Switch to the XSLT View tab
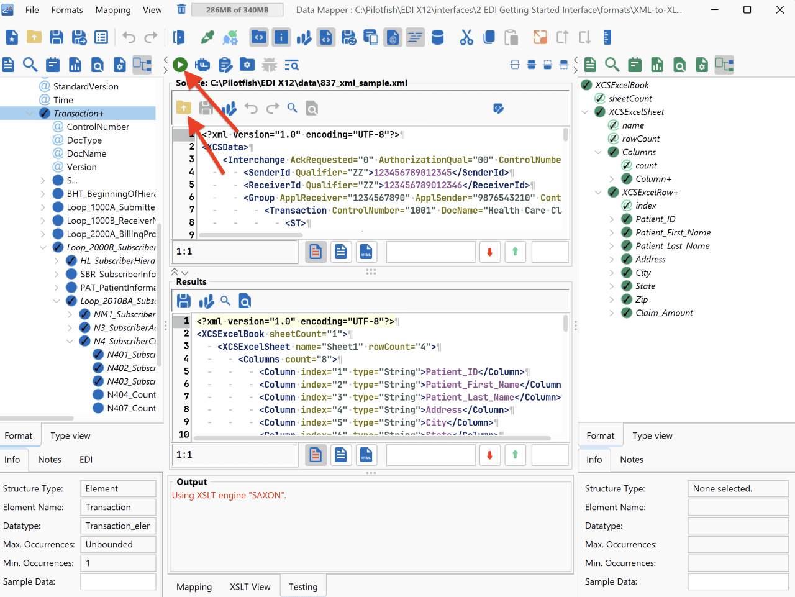This screenshot has width=795, height=597. point(250,586)
